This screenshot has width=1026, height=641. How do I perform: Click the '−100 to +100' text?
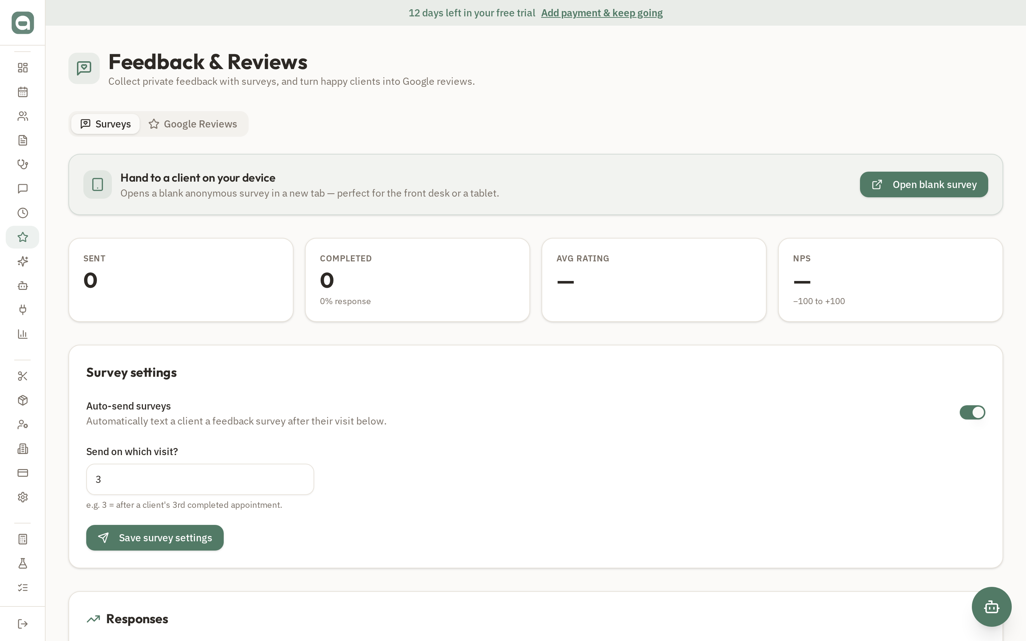pos(819,301)
